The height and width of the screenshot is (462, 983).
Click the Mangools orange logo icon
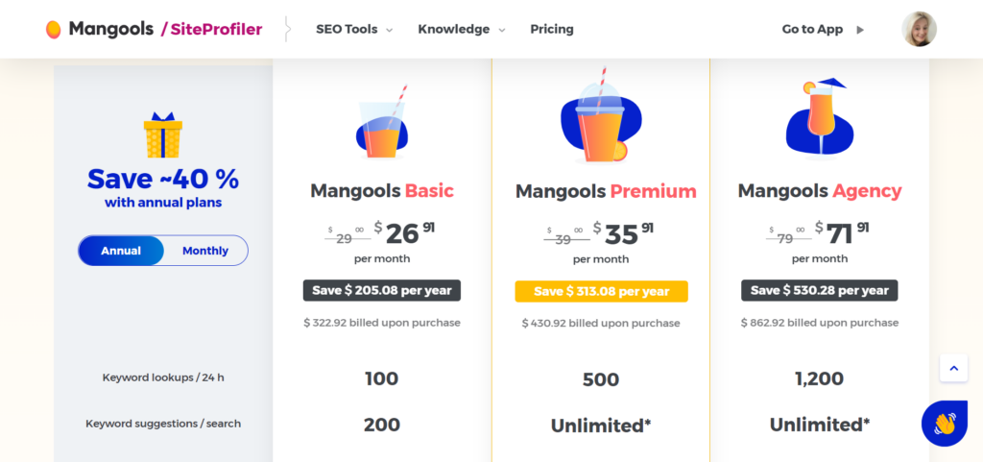(x=54, y=30)
